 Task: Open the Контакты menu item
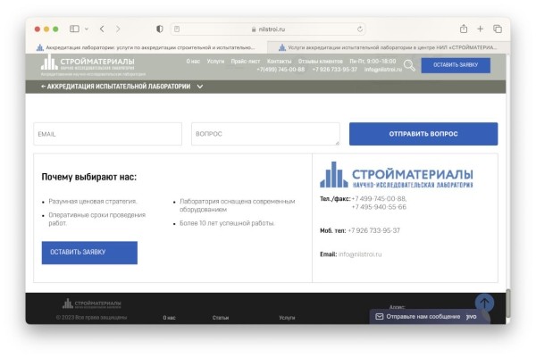tap(279, 61)
